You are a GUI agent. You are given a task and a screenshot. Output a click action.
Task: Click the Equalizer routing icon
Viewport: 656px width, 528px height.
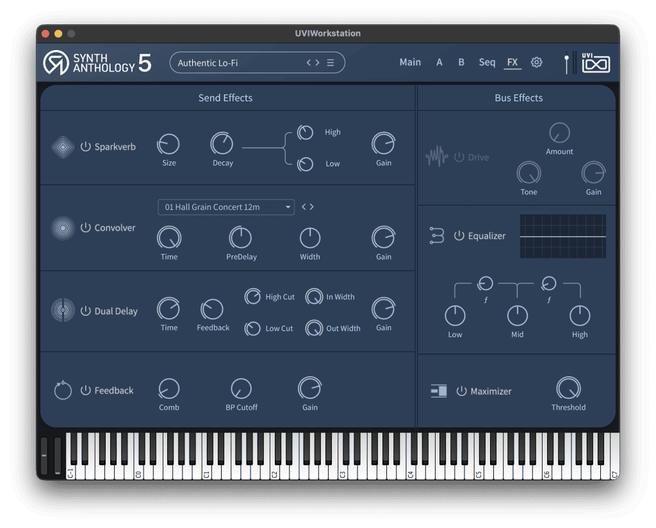pyautogui.click(x=437, y=236)
